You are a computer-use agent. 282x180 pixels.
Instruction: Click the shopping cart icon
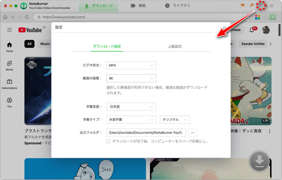point(243,5)
